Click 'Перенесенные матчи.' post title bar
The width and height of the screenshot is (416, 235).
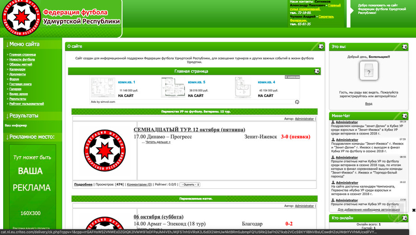(x=194, y=199)
